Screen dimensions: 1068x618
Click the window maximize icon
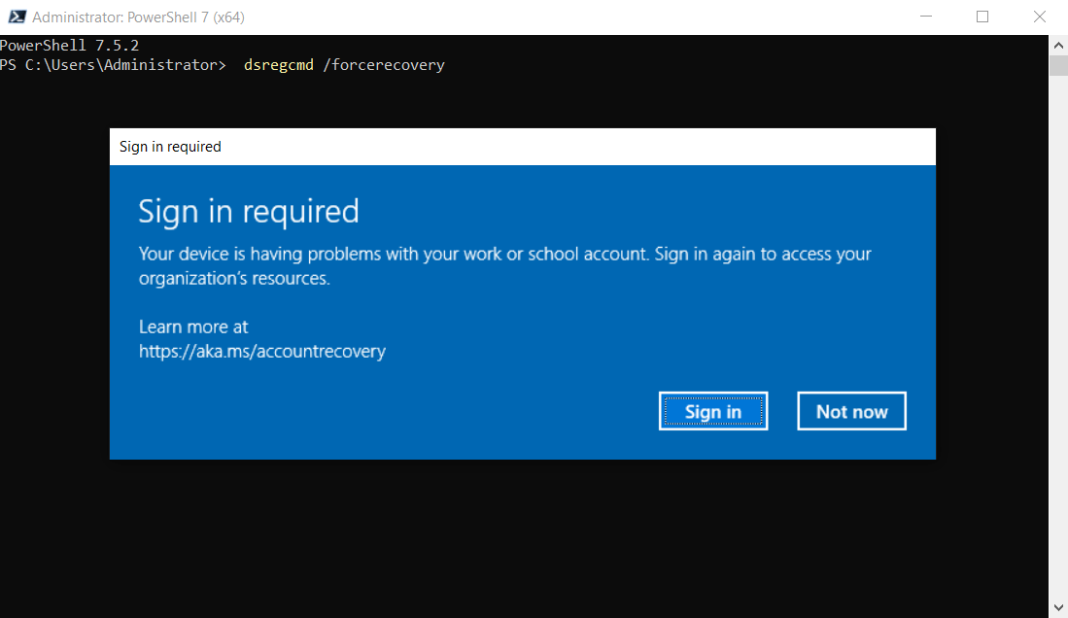point(982,17)
